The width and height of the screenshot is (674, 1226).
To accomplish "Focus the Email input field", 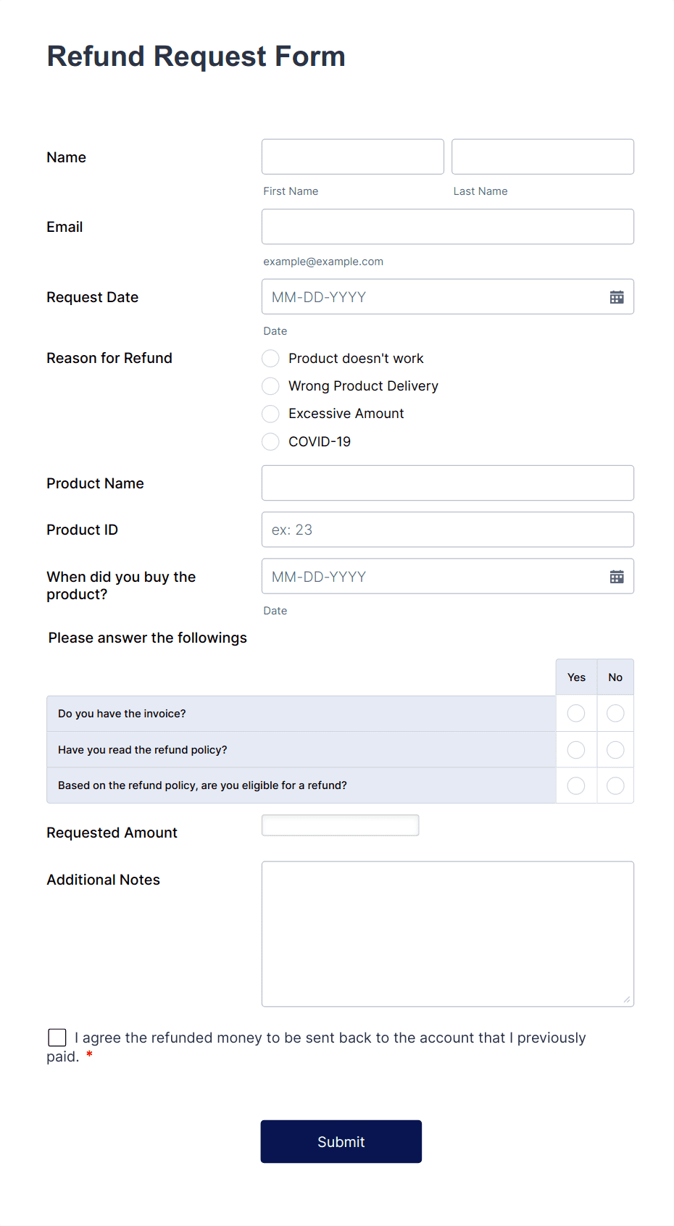I will (447, 226).
